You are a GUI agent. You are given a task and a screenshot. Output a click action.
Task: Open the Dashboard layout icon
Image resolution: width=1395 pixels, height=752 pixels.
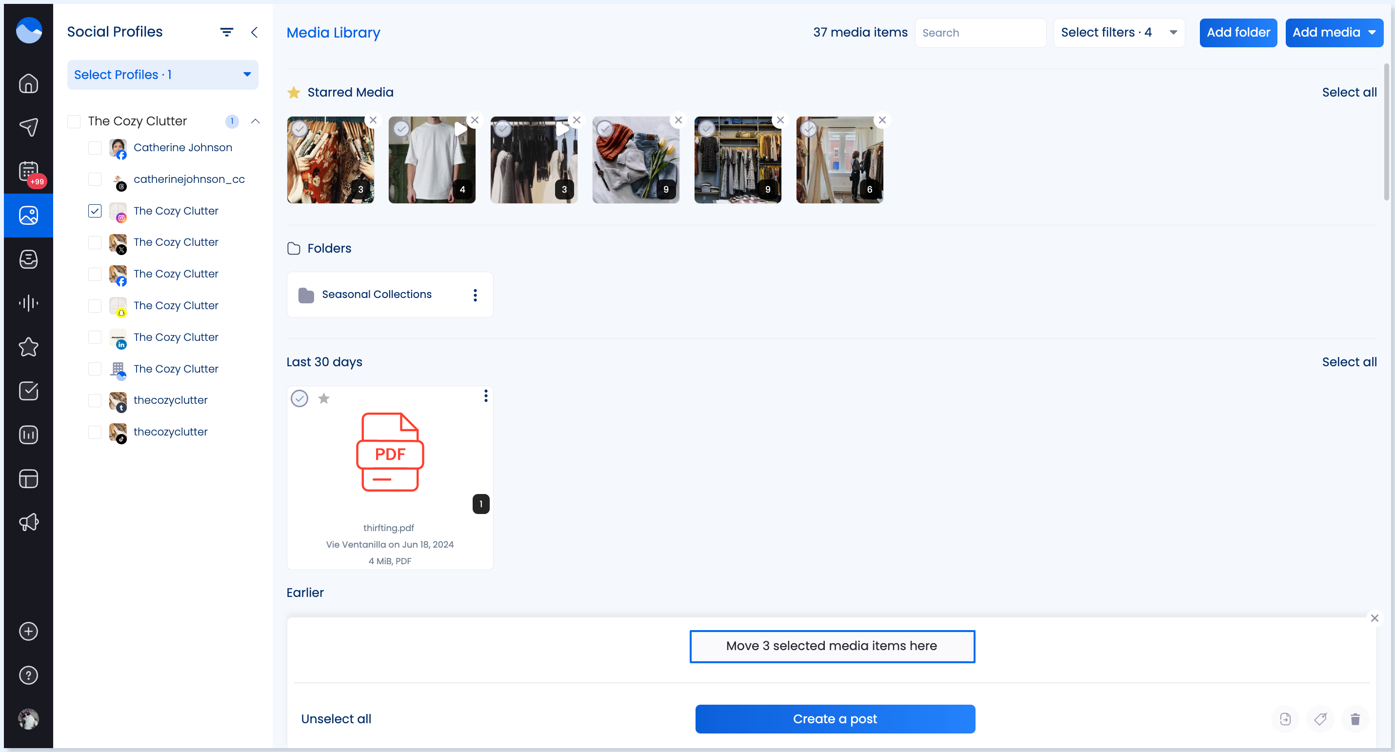[x=28, y=478]
